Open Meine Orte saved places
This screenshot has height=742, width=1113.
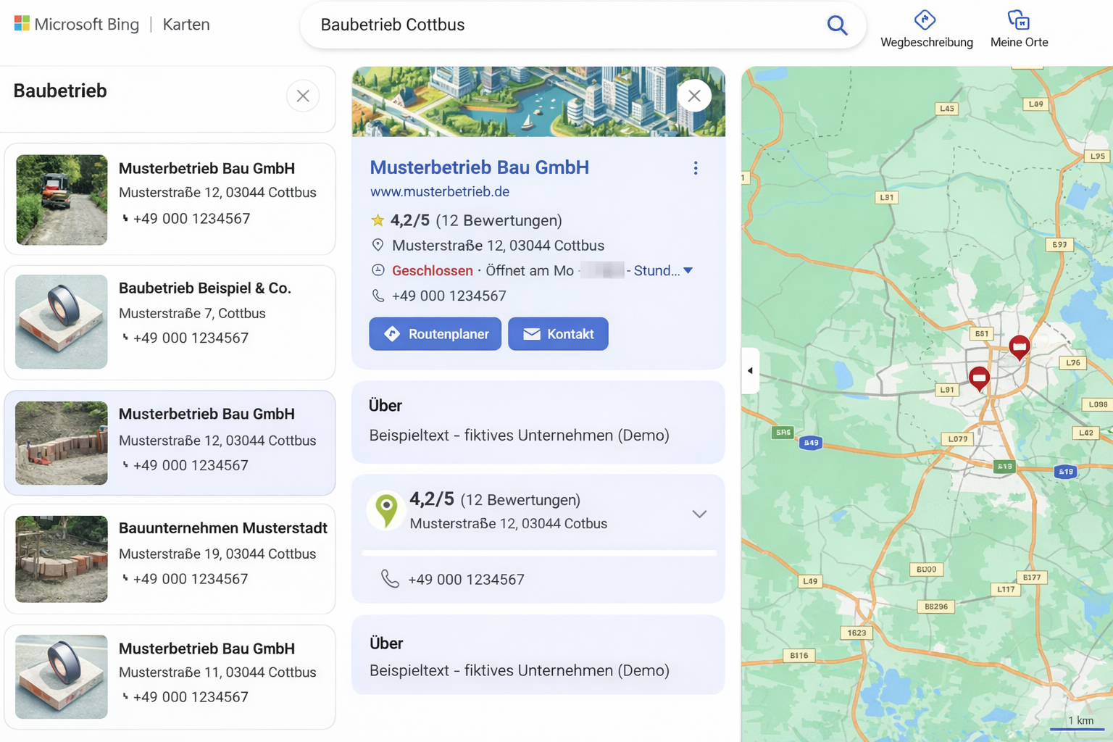click(x=1019, y=29)
